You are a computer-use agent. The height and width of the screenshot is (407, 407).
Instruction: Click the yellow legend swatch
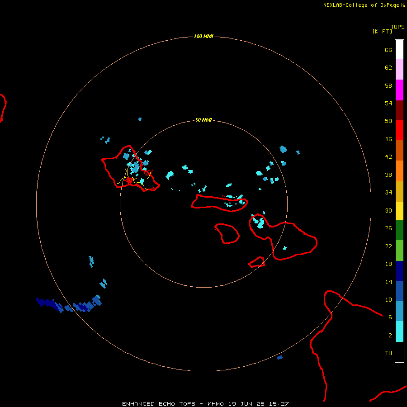[x=399, y=211]
